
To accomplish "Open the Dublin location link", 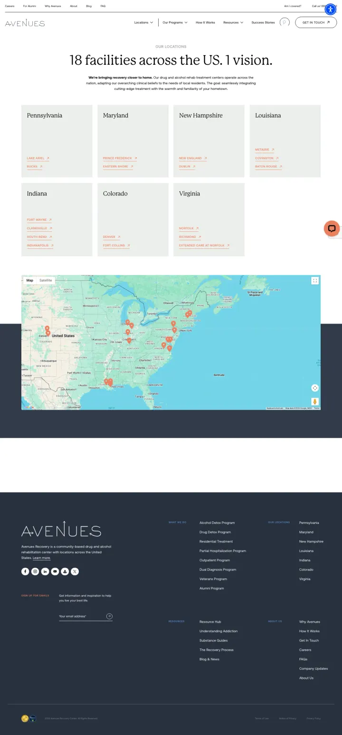I will pos(187,167).
